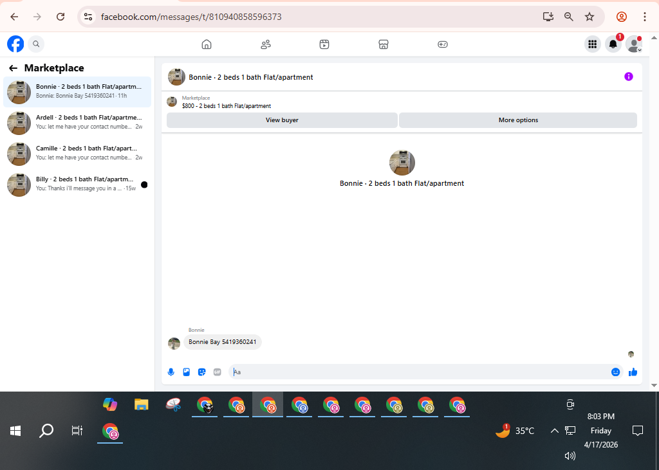Click the browser back arrow

point(14,17)
